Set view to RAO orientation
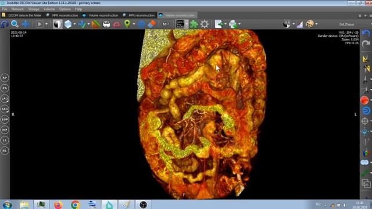Image resolution: width=372 pixels, height=209 pixels. pyautogui.click(x=5, y=109)
